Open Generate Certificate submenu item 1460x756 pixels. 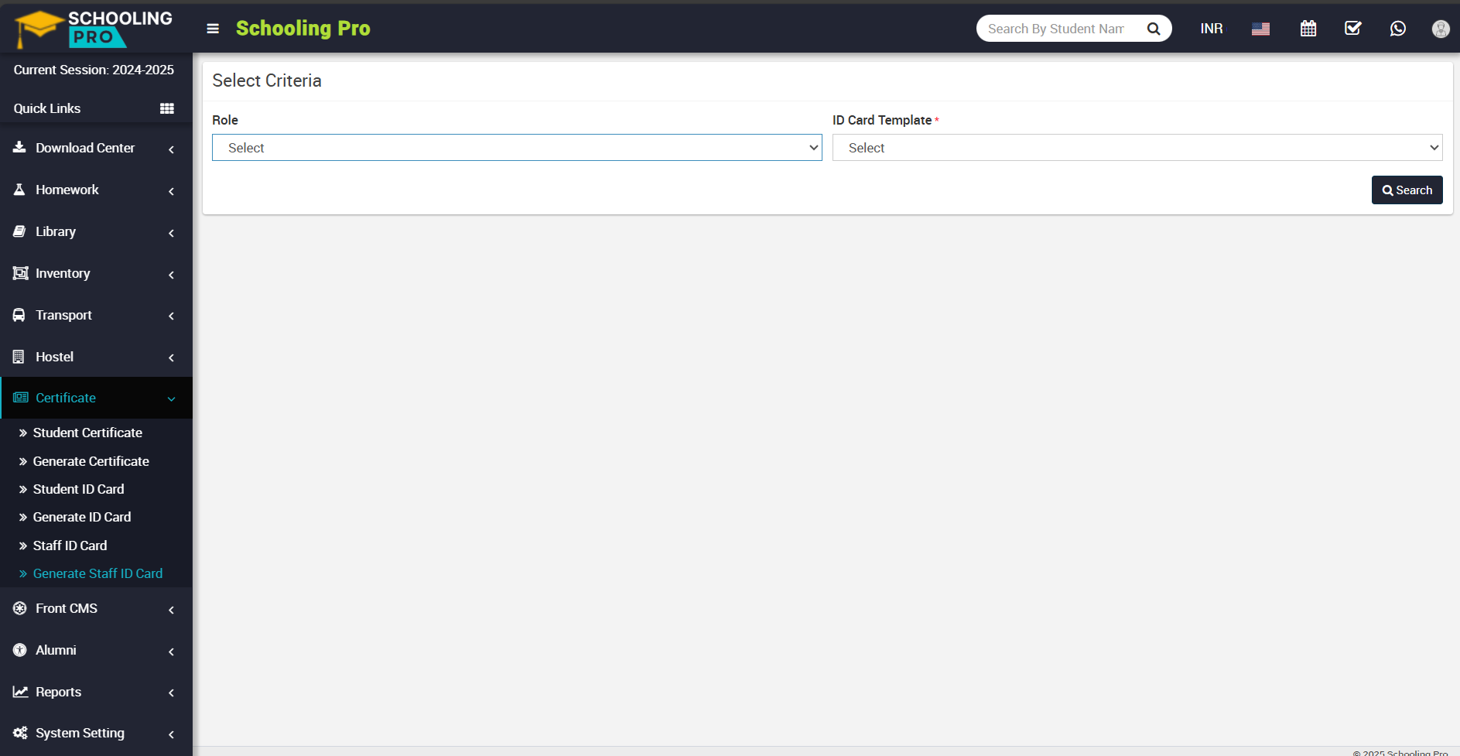pyautogui.click(x=91, y=461)
